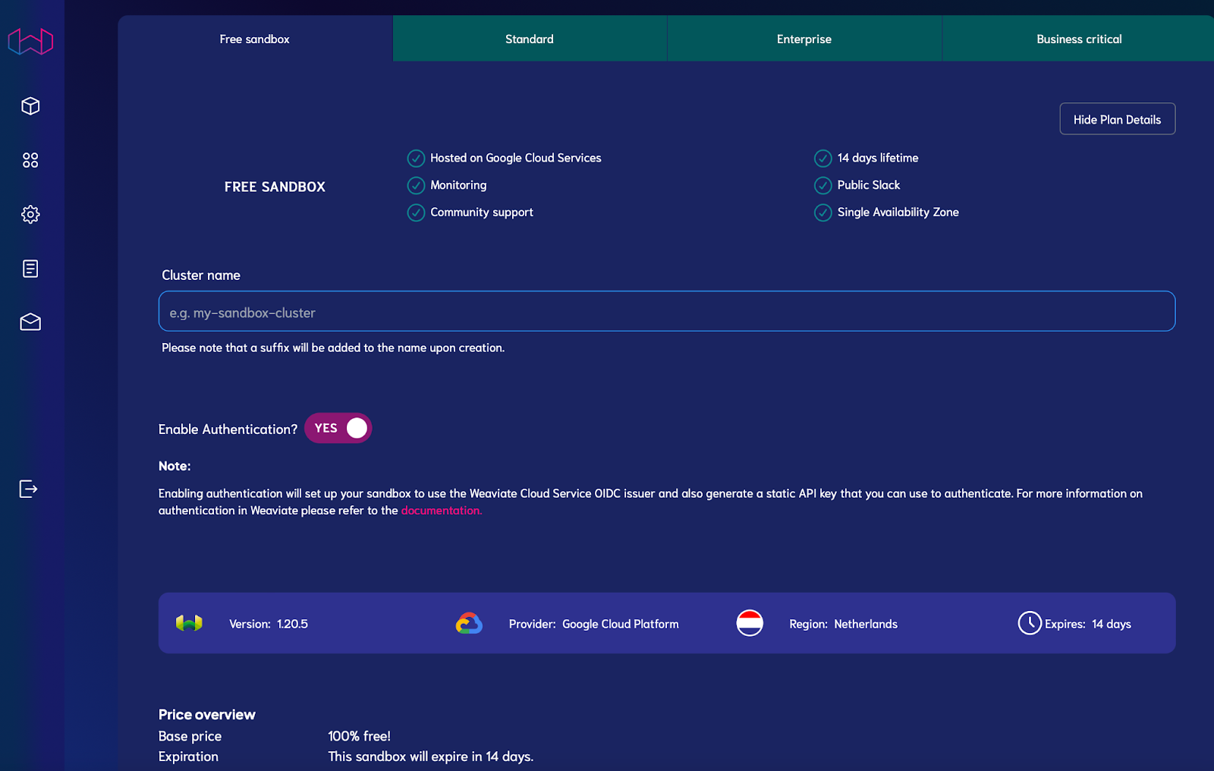Click the Public Slack feature text
The width and height of the screenshot is (1214, 771).
click(869, 185)
